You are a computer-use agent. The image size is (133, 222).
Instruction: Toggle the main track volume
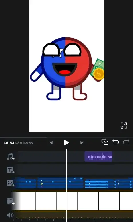[x=10, y=215]
